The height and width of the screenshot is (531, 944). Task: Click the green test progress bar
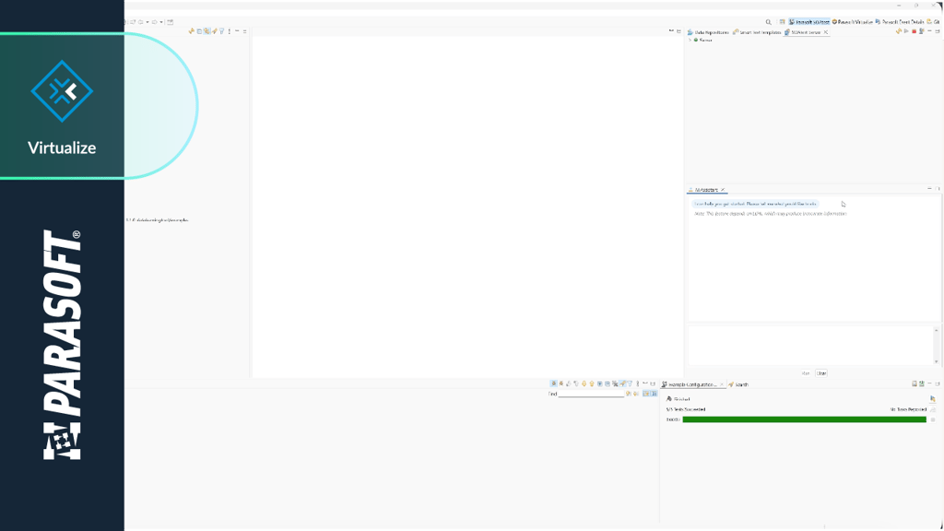tap(804, 419)
